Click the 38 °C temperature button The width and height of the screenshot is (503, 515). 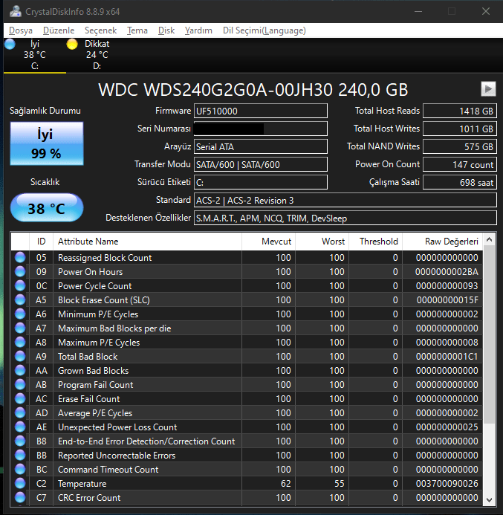point(47,208)
